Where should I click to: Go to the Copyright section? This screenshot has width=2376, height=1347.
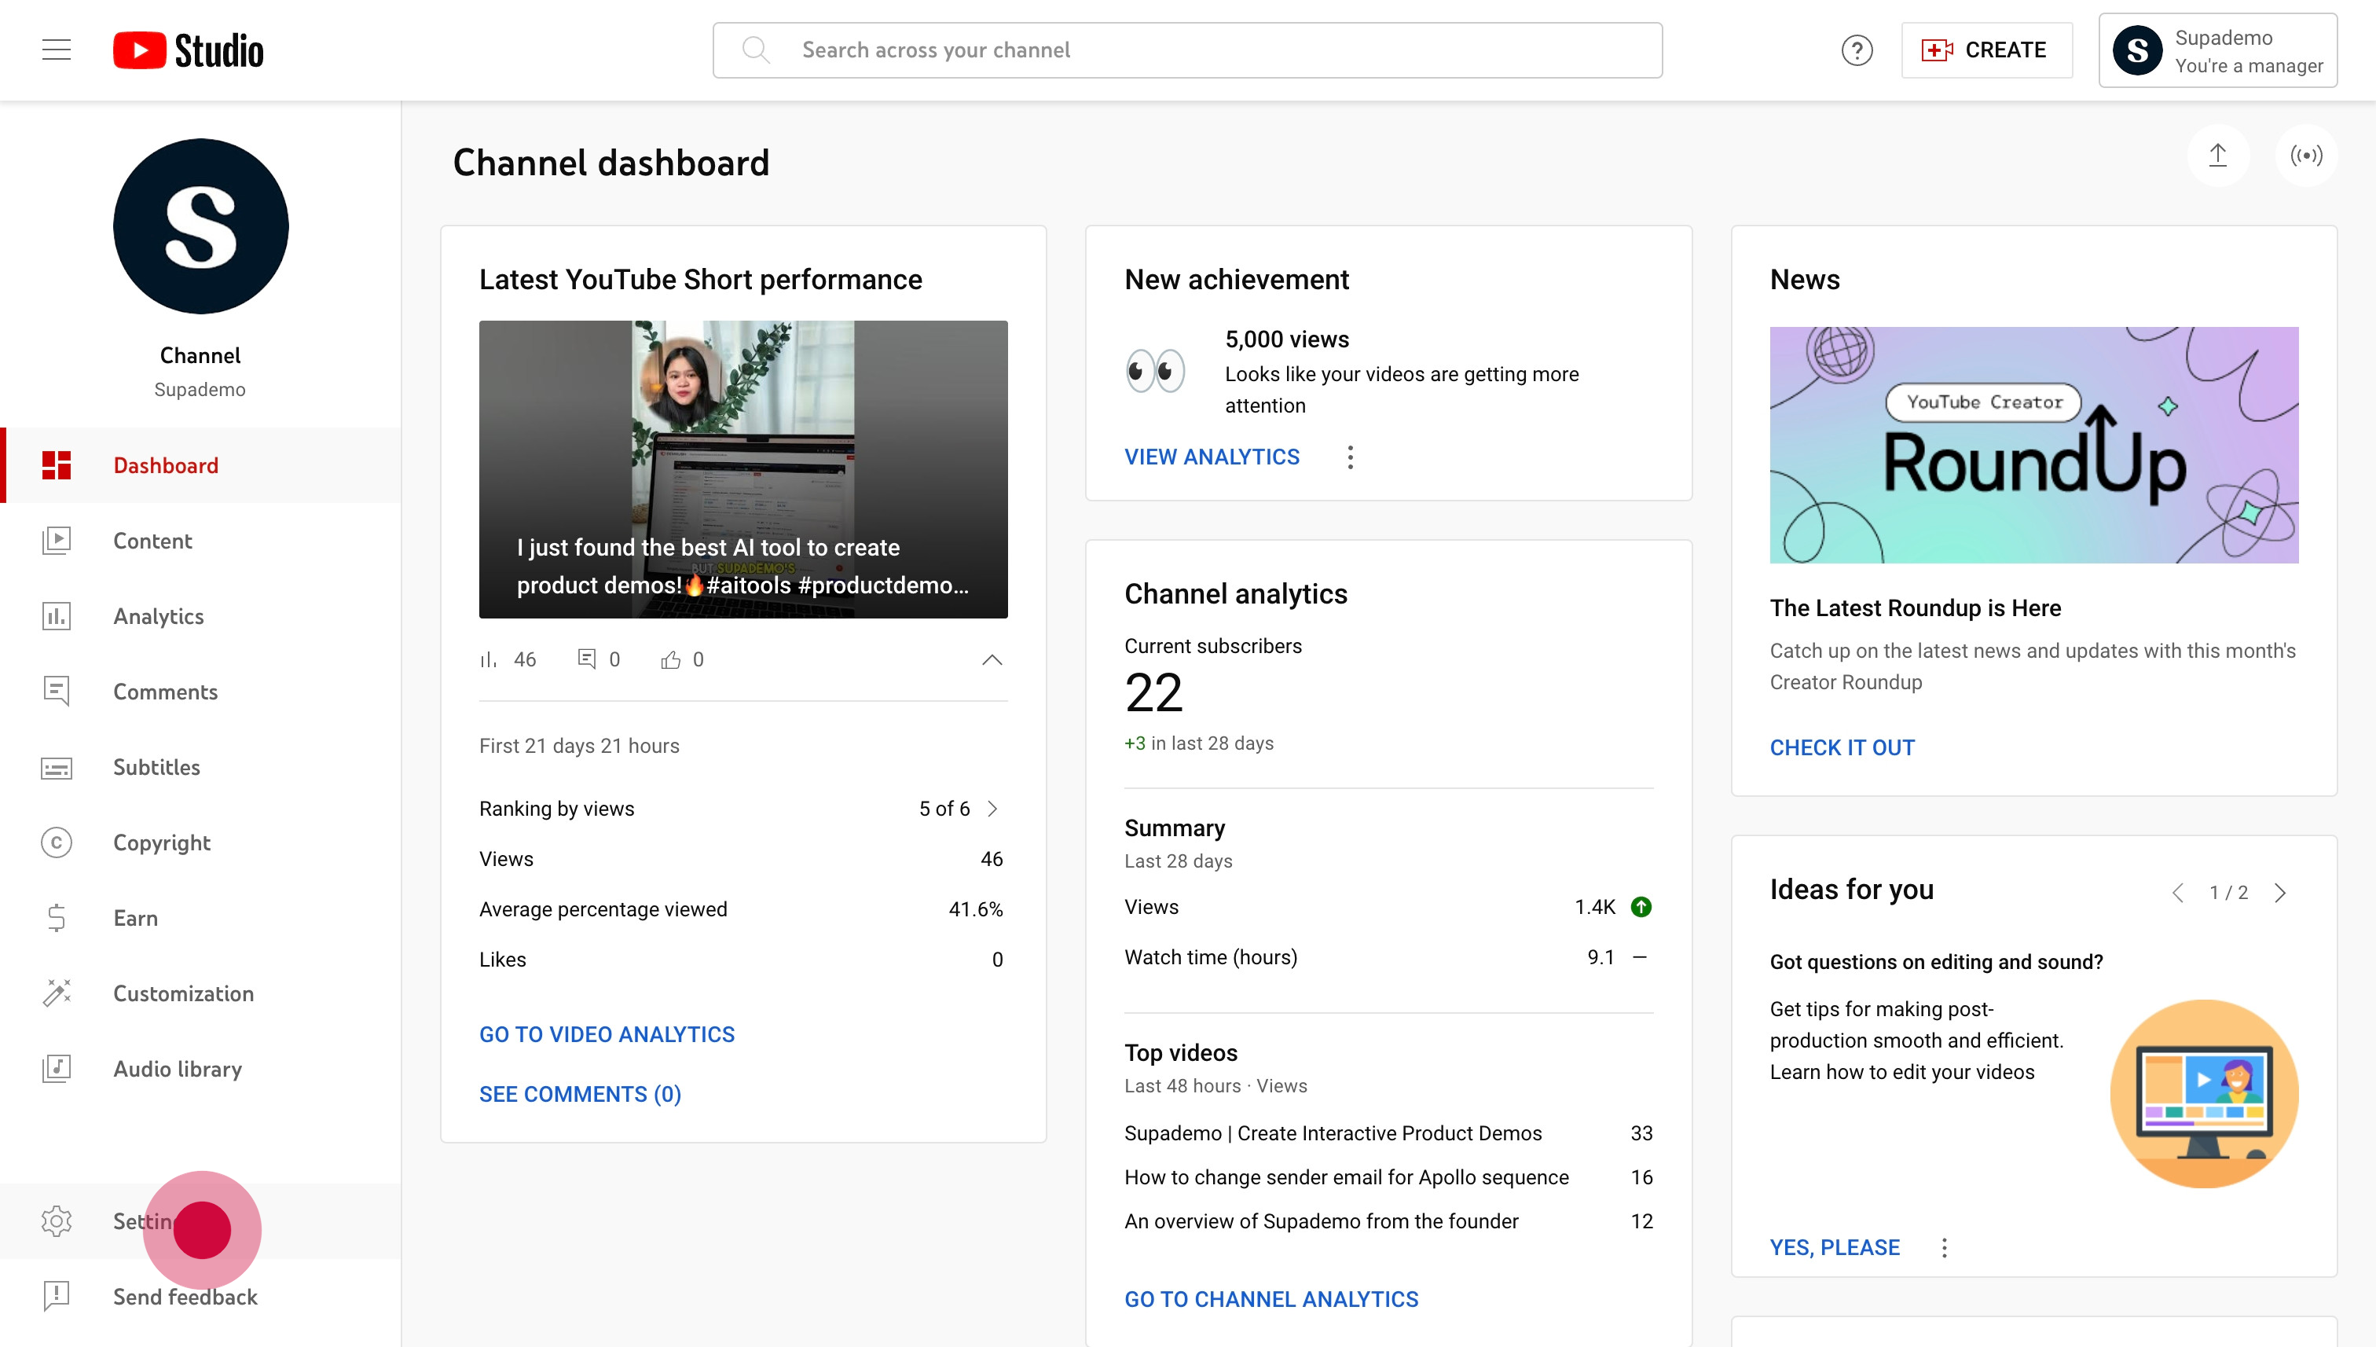tap(162, 842)
